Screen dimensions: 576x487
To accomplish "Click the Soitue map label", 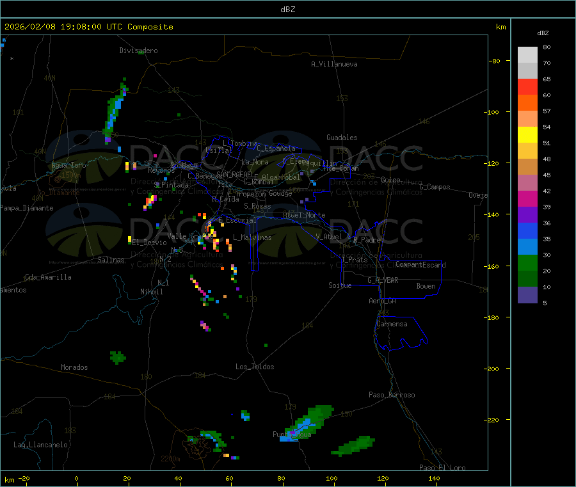I will [340, 285].
